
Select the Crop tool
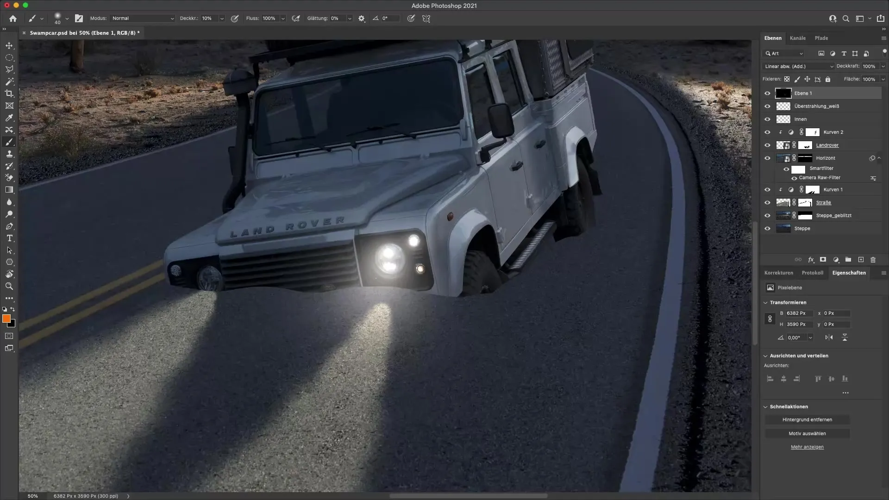pyautogui.click(x=9, y=94)
